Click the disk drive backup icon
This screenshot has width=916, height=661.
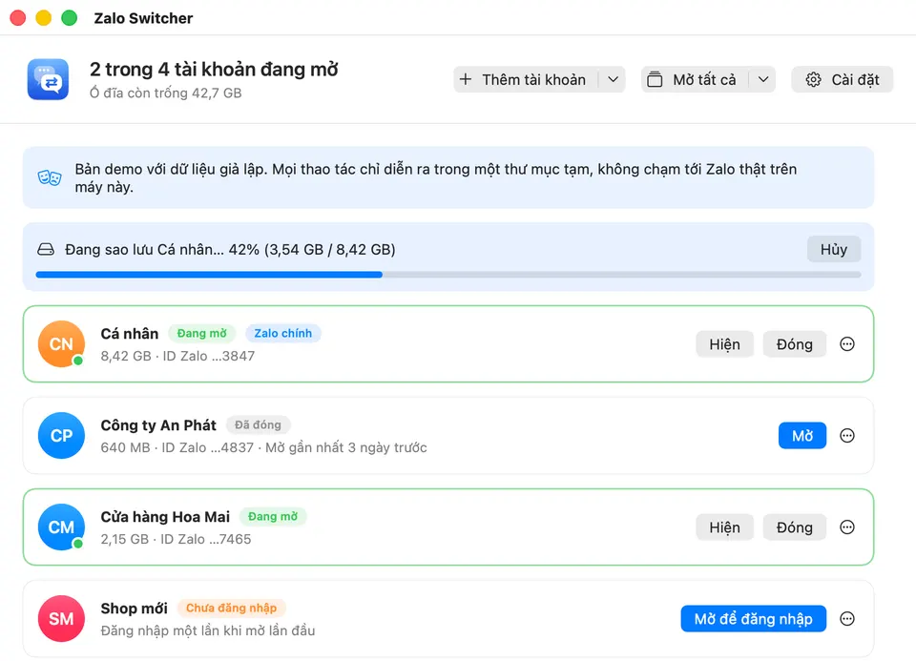click(x=46, y=250)
